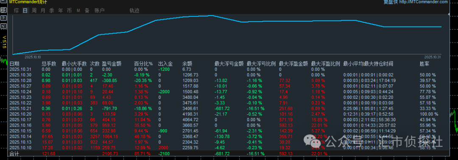Click the 959.12 profit amount cell
The width and height of the screenshot is (458, 160).
coord(109,125)
